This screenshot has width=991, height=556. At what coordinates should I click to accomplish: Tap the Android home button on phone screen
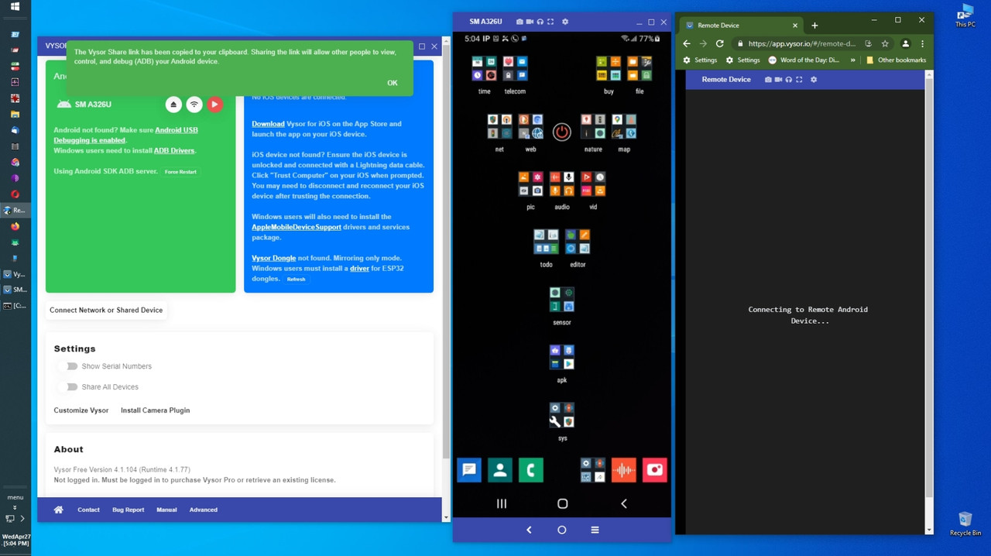(562, 503)
